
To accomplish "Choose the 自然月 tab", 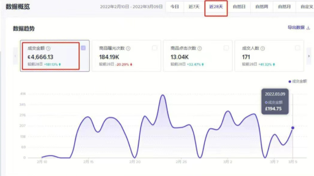I will [284, 7].
